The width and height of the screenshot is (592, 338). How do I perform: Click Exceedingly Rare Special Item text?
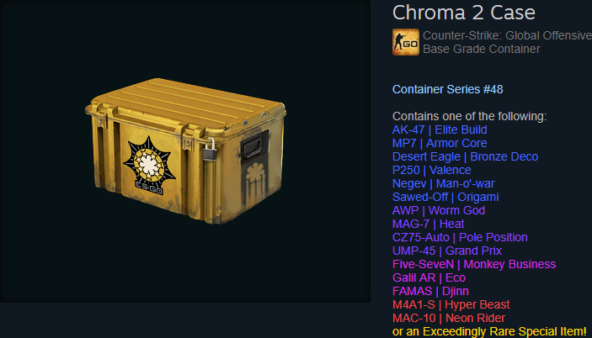point(504,331)
